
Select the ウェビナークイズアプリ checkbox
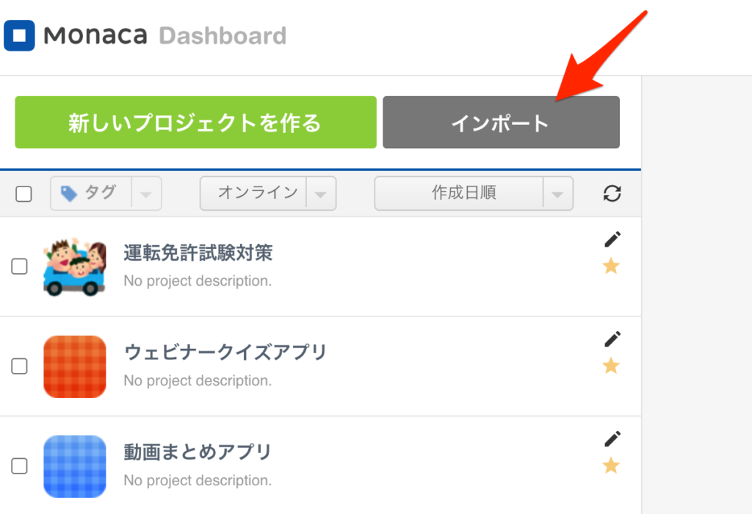click(19, 366)
